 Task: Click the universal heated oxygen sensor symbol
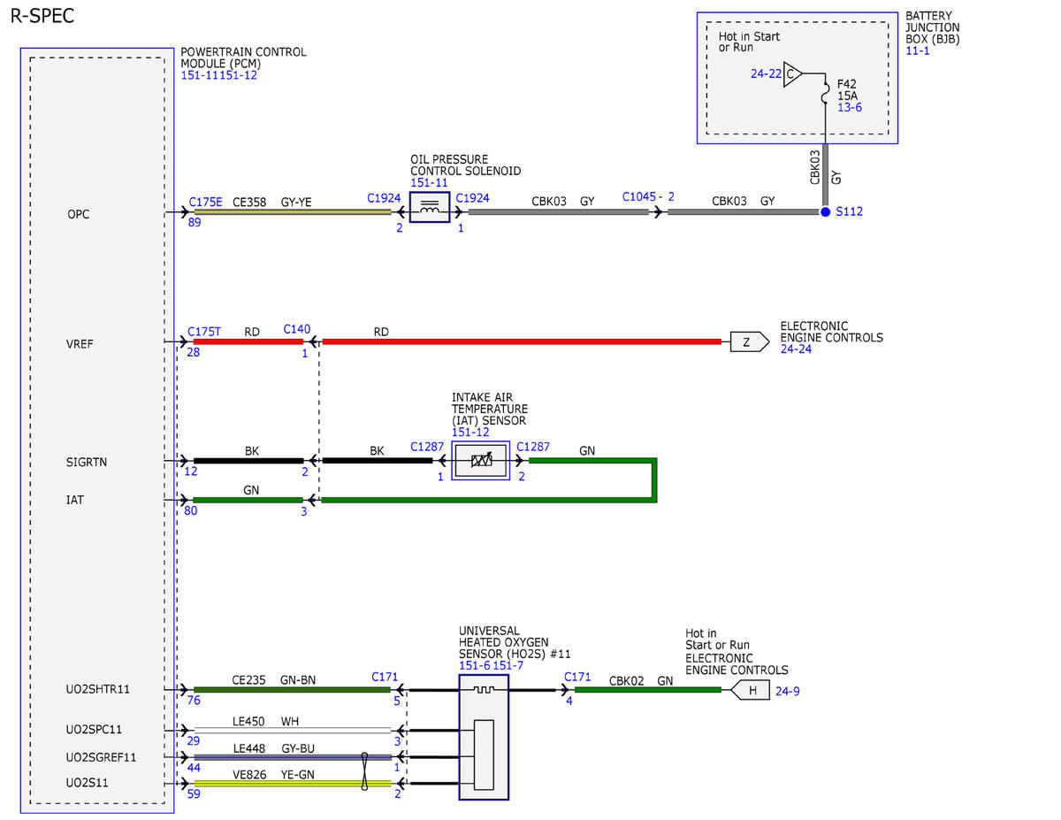(484, 737)
